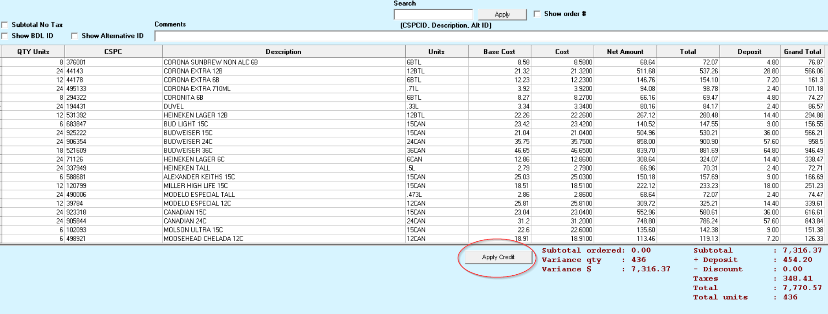Click the CANADIAN 24C description cell
828x314 pixels.
(x=283, y=221)
